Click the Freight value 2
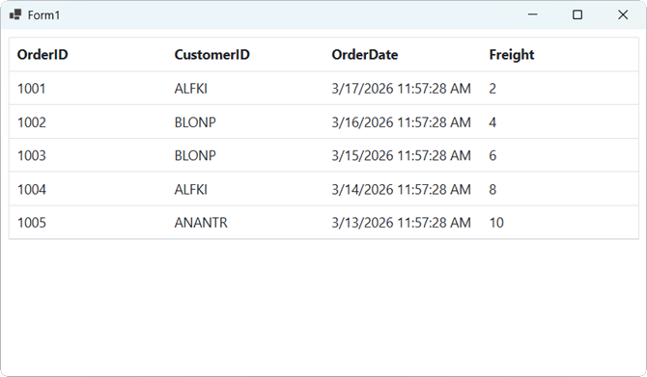647x377 pixels. click(x=492, y=88)
